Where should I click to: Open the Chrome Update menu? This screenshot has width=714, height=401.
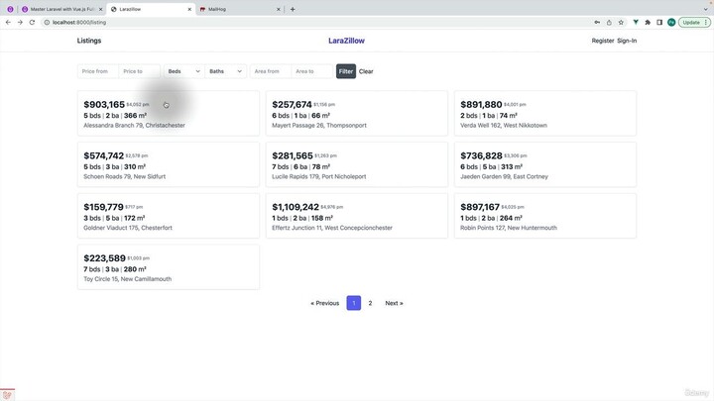692,22
